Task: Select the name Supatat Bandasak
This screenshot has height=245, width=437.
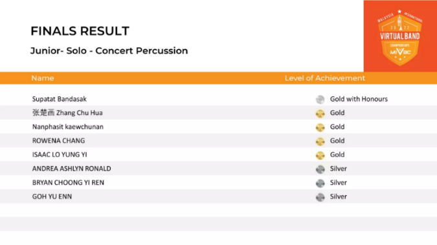Action: (60, 99)
